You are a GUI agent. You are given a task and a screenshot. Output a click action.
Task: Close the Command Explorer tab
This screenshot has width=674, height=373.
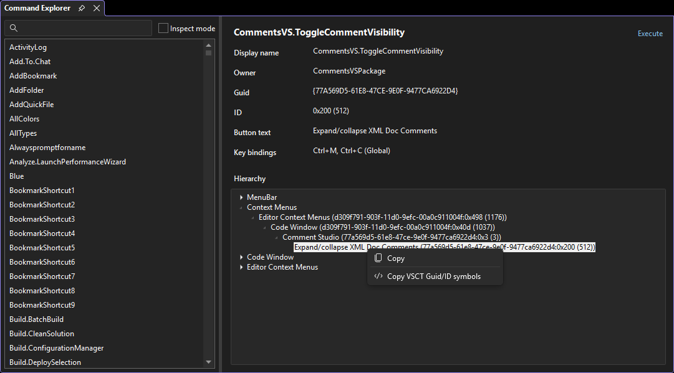pyautogui.click(x=97, y=8)
